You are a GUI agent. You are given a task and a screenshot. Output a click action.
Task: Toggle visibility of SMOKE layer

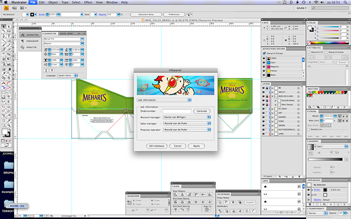click(x=264, y=126)
